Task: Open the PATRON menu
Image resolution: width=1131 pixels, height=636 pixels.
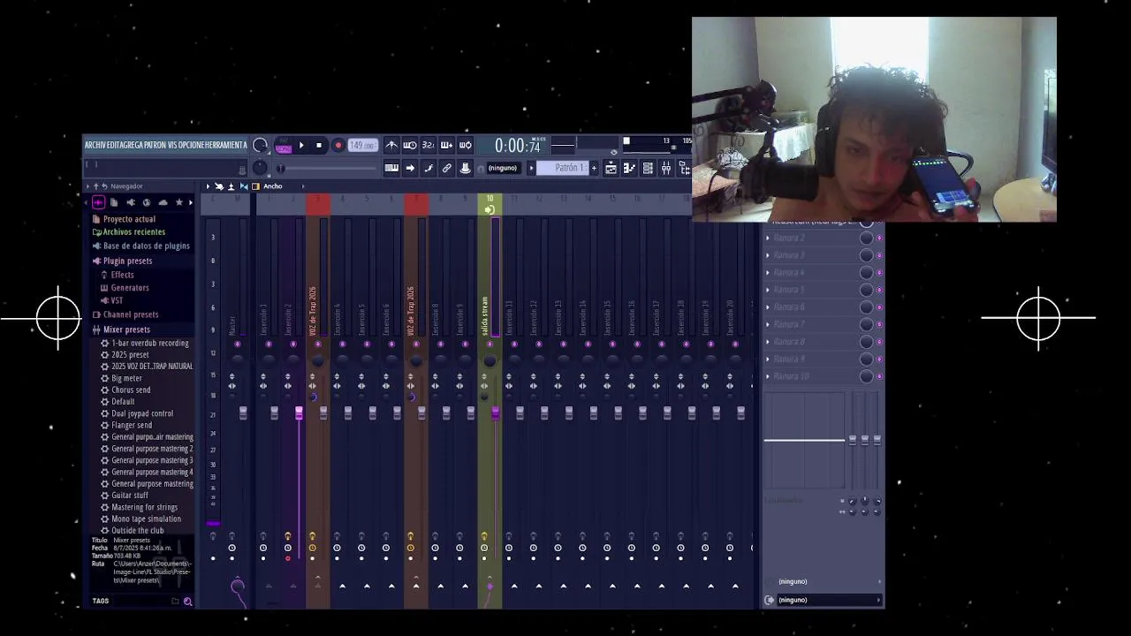Action: (155, 145)
